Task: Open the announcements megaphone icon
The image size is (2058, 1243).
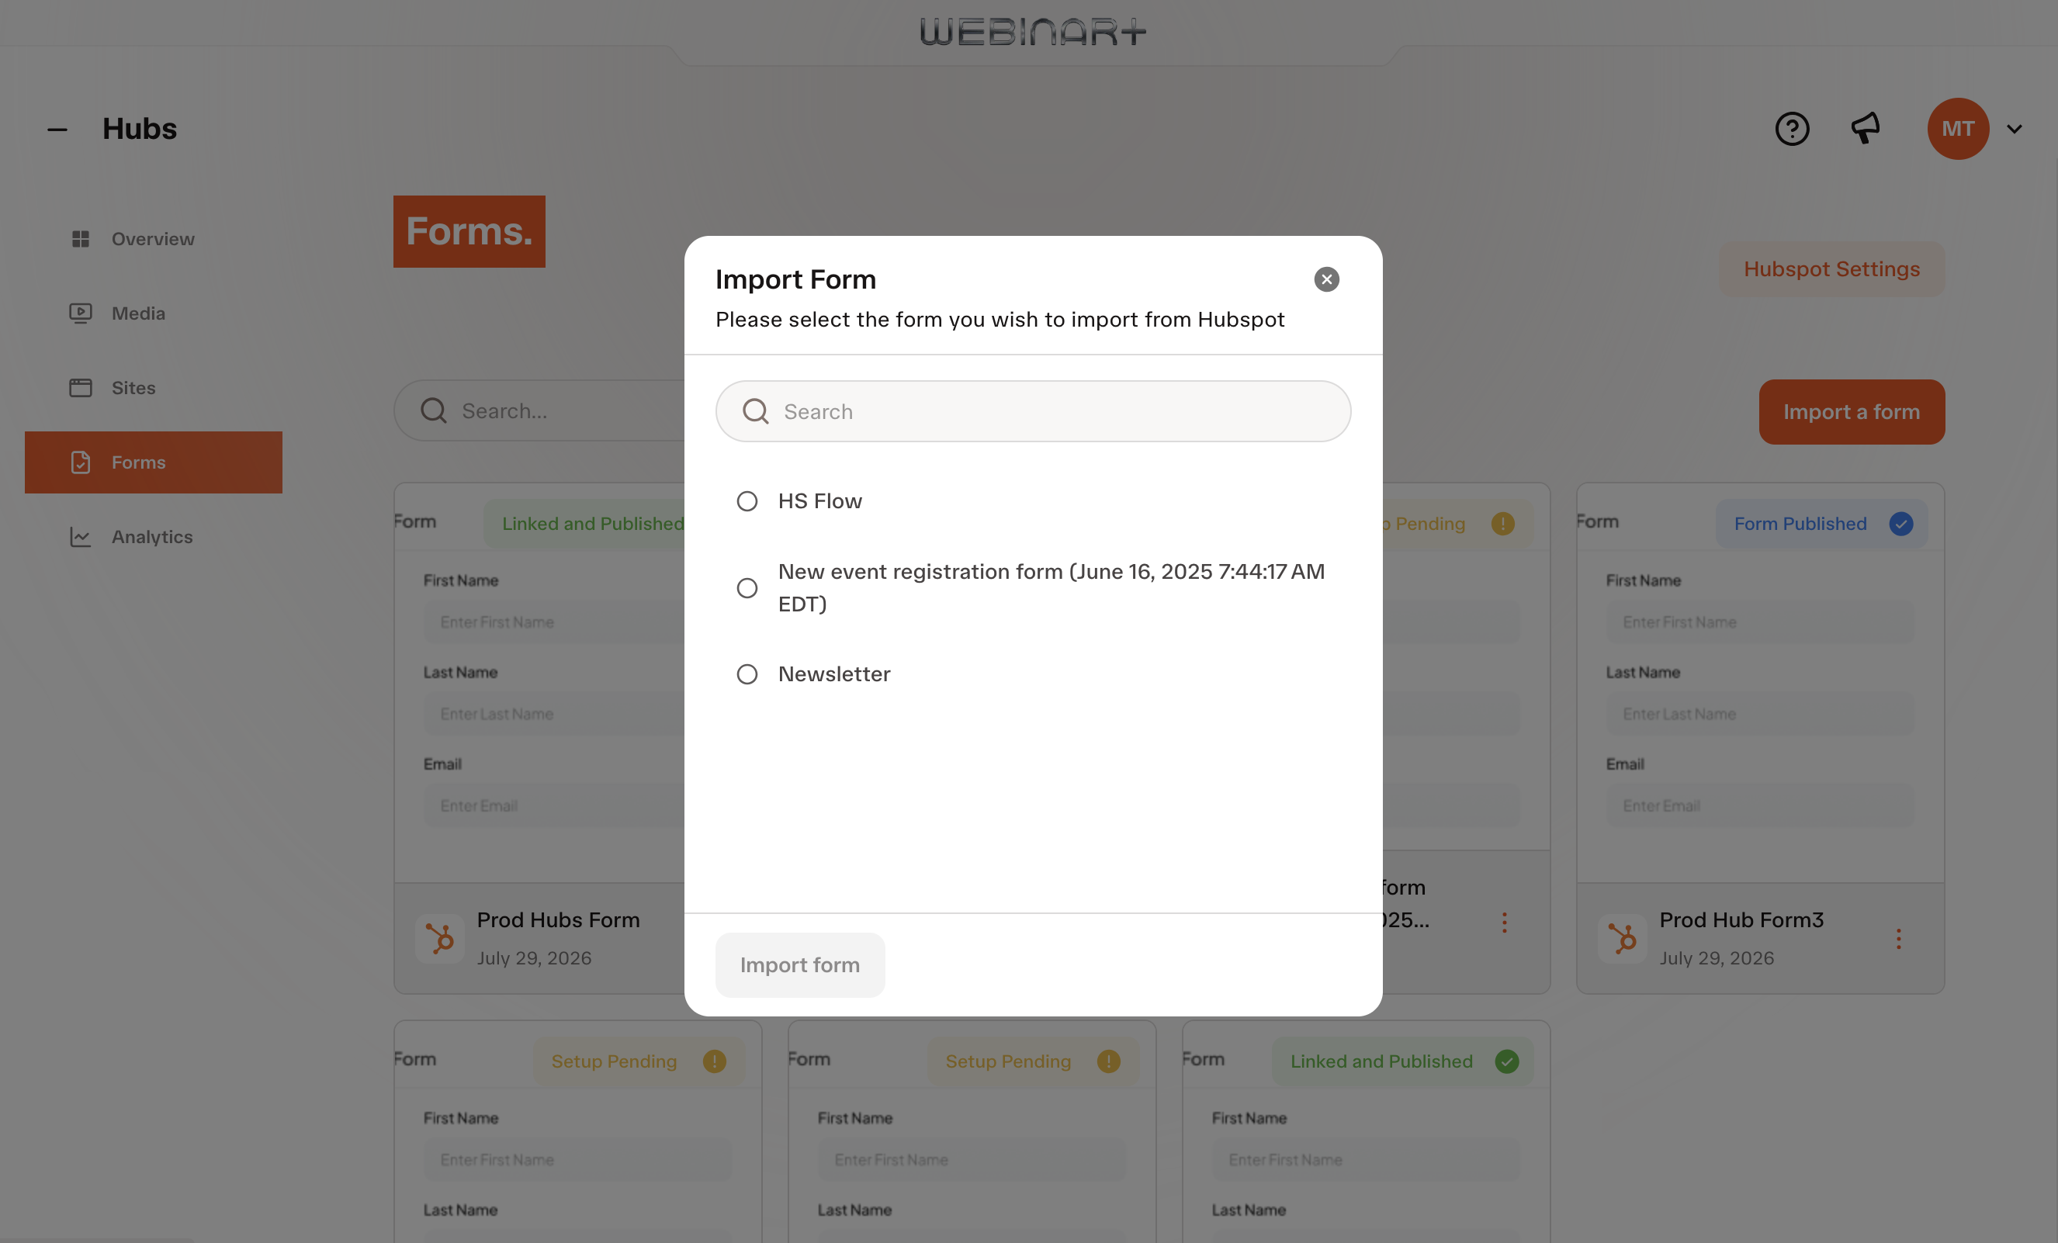Action: point(1866,129)
